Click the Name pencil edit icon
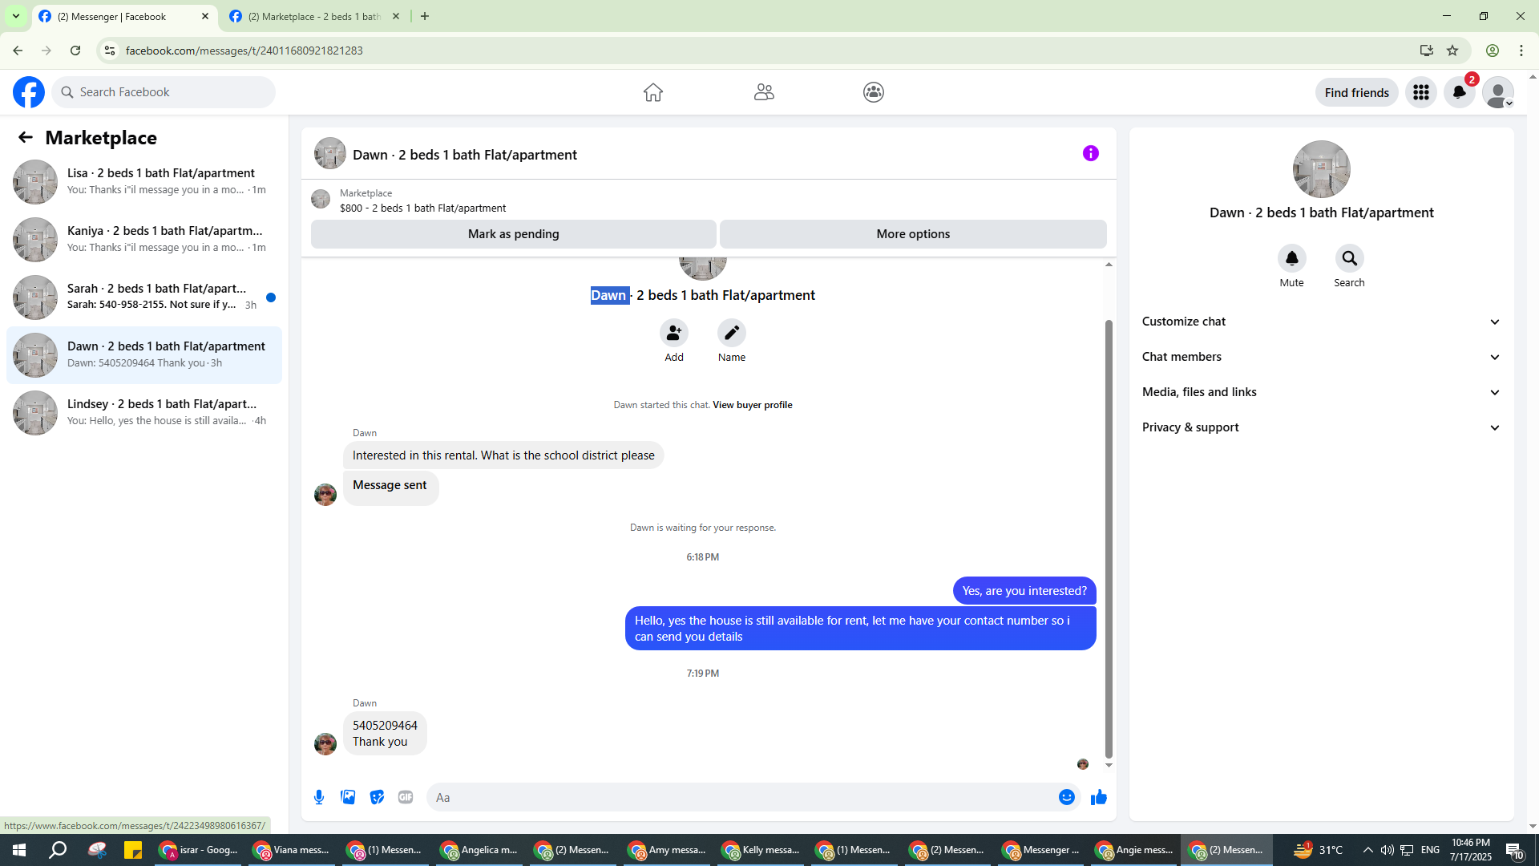Screen dimensions: 1539x866 pos(732,333)
